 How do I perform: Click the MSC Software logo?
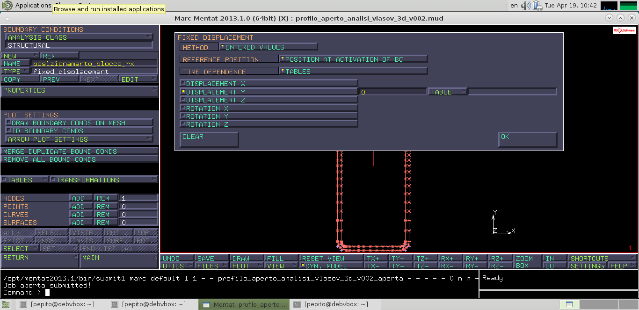point(624,30)
